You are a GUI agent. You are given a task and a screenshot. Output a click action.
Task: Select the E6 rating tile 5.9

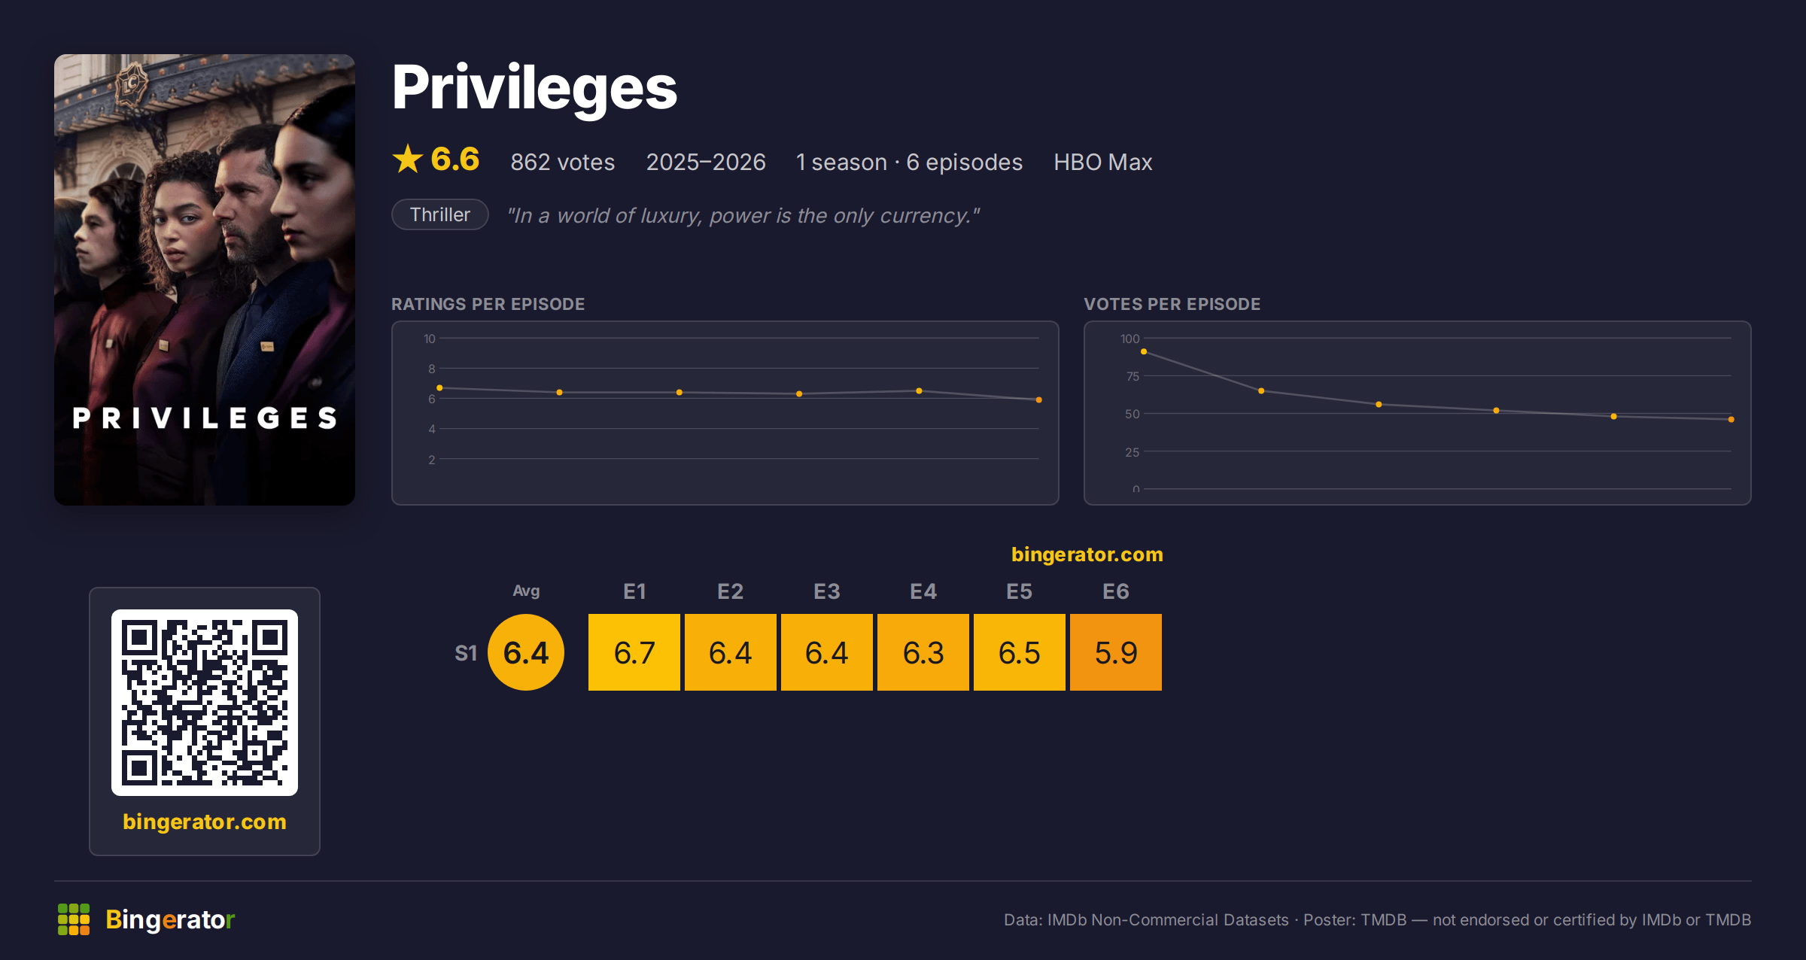[1116, 652]
